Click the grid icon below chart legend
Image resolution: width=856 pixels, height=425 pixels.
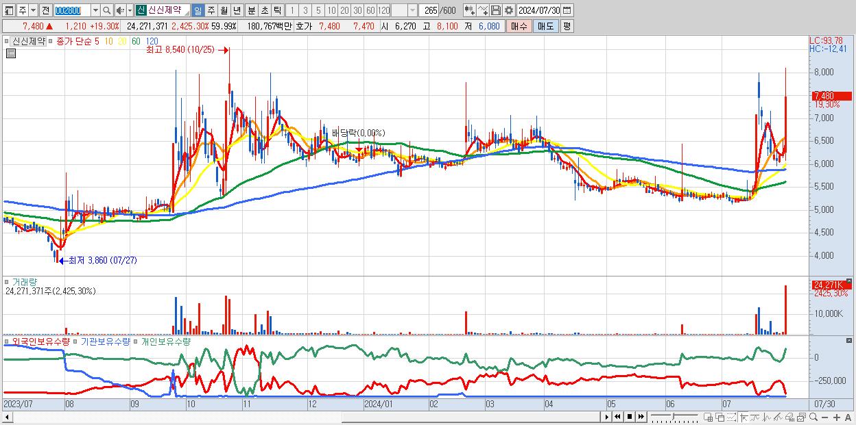10,53
